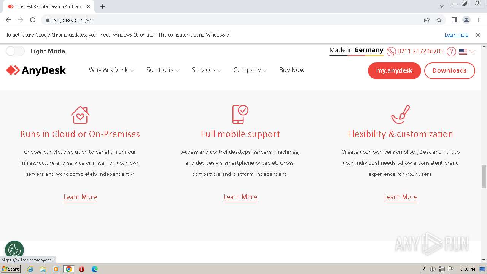Click Learn more in Chrome update bar
487x274 pixels.
tap(457, 35)
